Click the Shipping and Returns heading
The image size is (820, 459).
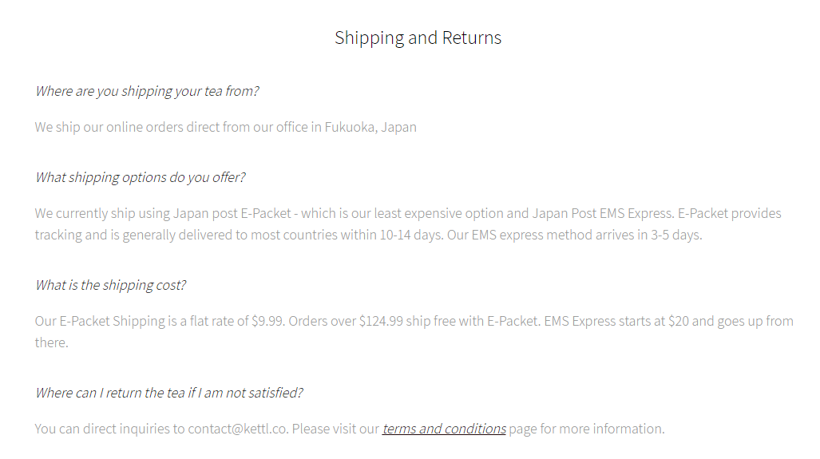point(418,38)
